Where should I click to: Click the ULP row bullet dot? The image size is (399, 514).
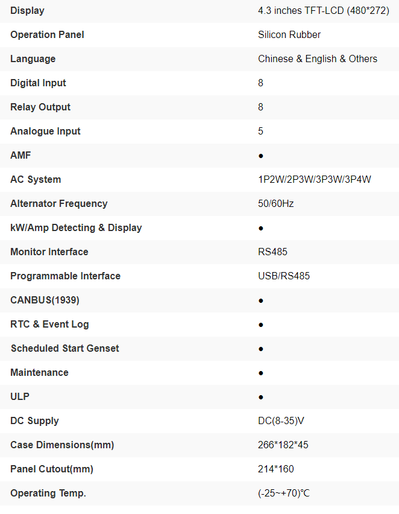tap(261, 397)
